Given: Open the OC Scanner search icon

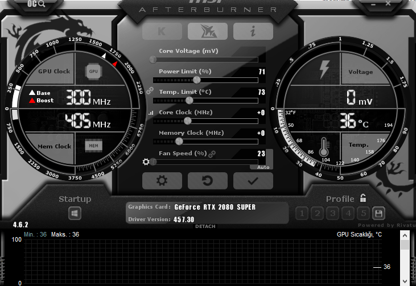Looking at the screenshot, I should pyautogui.click(x=36, y=4).
